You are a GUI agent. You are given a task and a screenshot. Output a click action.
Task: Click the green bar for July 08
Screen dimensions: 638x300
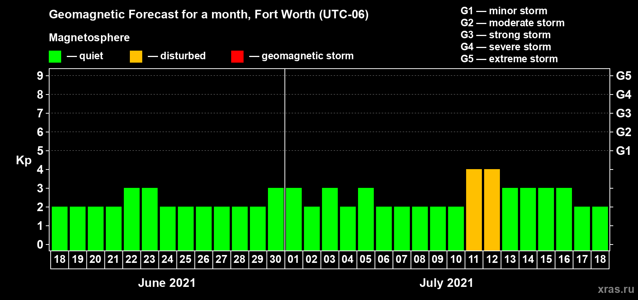pos(420,229)
